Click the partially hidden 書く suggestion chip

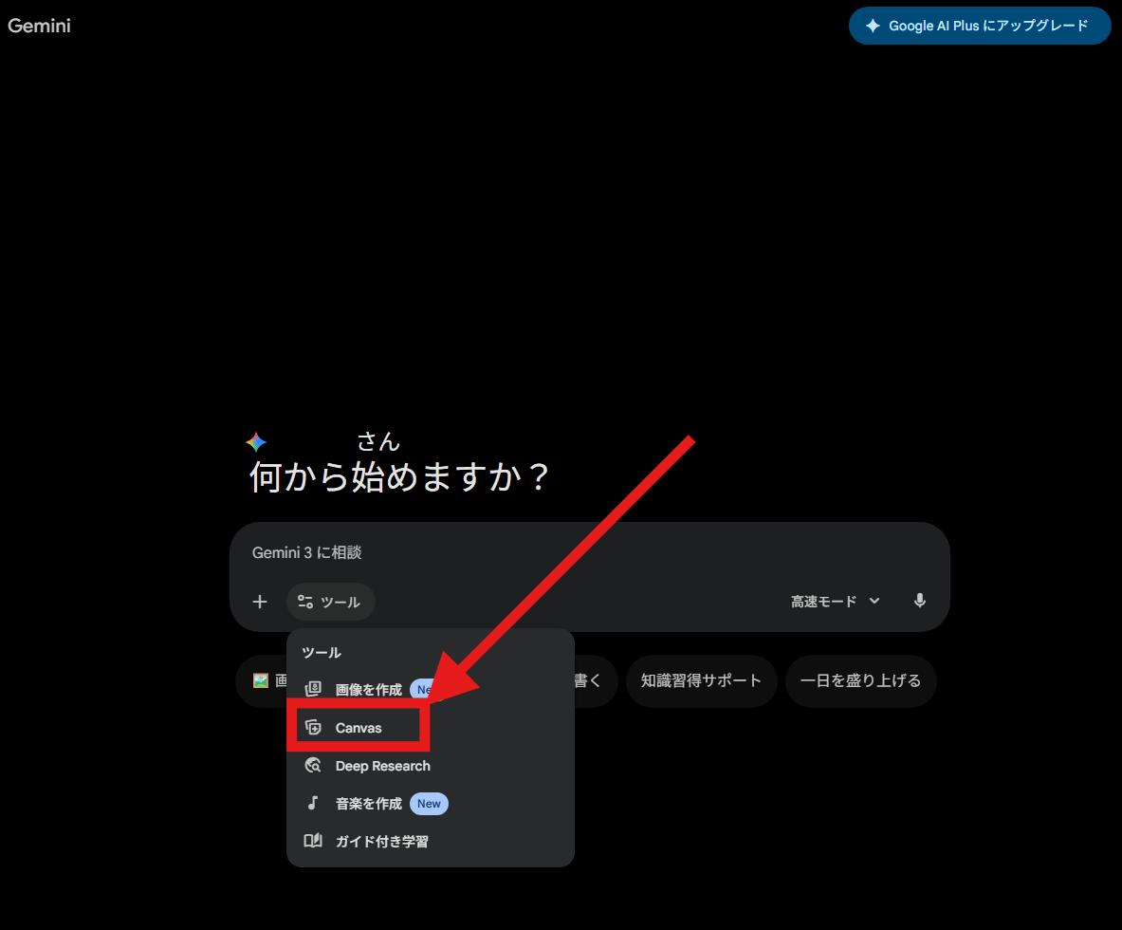click(594, 680)
